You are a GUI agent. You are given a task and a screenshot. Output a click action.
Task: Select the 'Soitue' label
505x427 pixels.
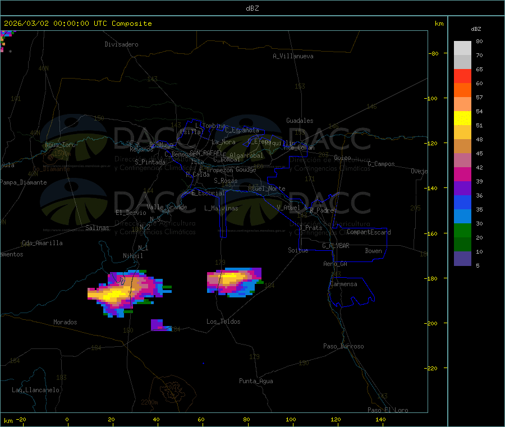click(x=298, y=250)
